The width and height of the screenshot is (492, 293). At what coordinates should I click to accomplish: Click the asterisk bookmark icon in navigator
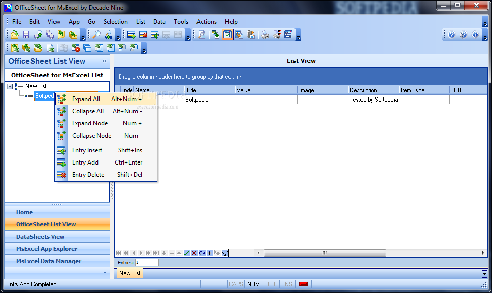click(x=209, y=253)
